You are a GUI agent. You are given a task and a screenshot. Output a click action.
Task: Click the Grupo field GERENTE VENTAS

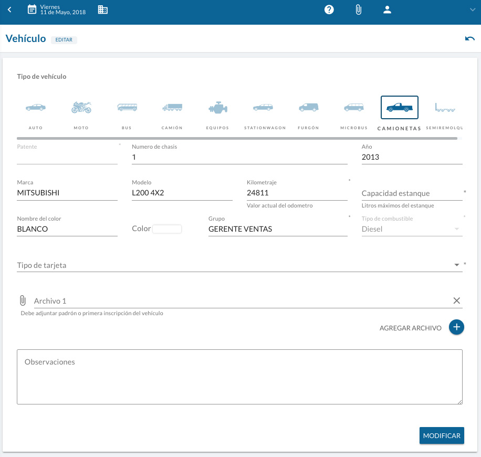[278, 229]
